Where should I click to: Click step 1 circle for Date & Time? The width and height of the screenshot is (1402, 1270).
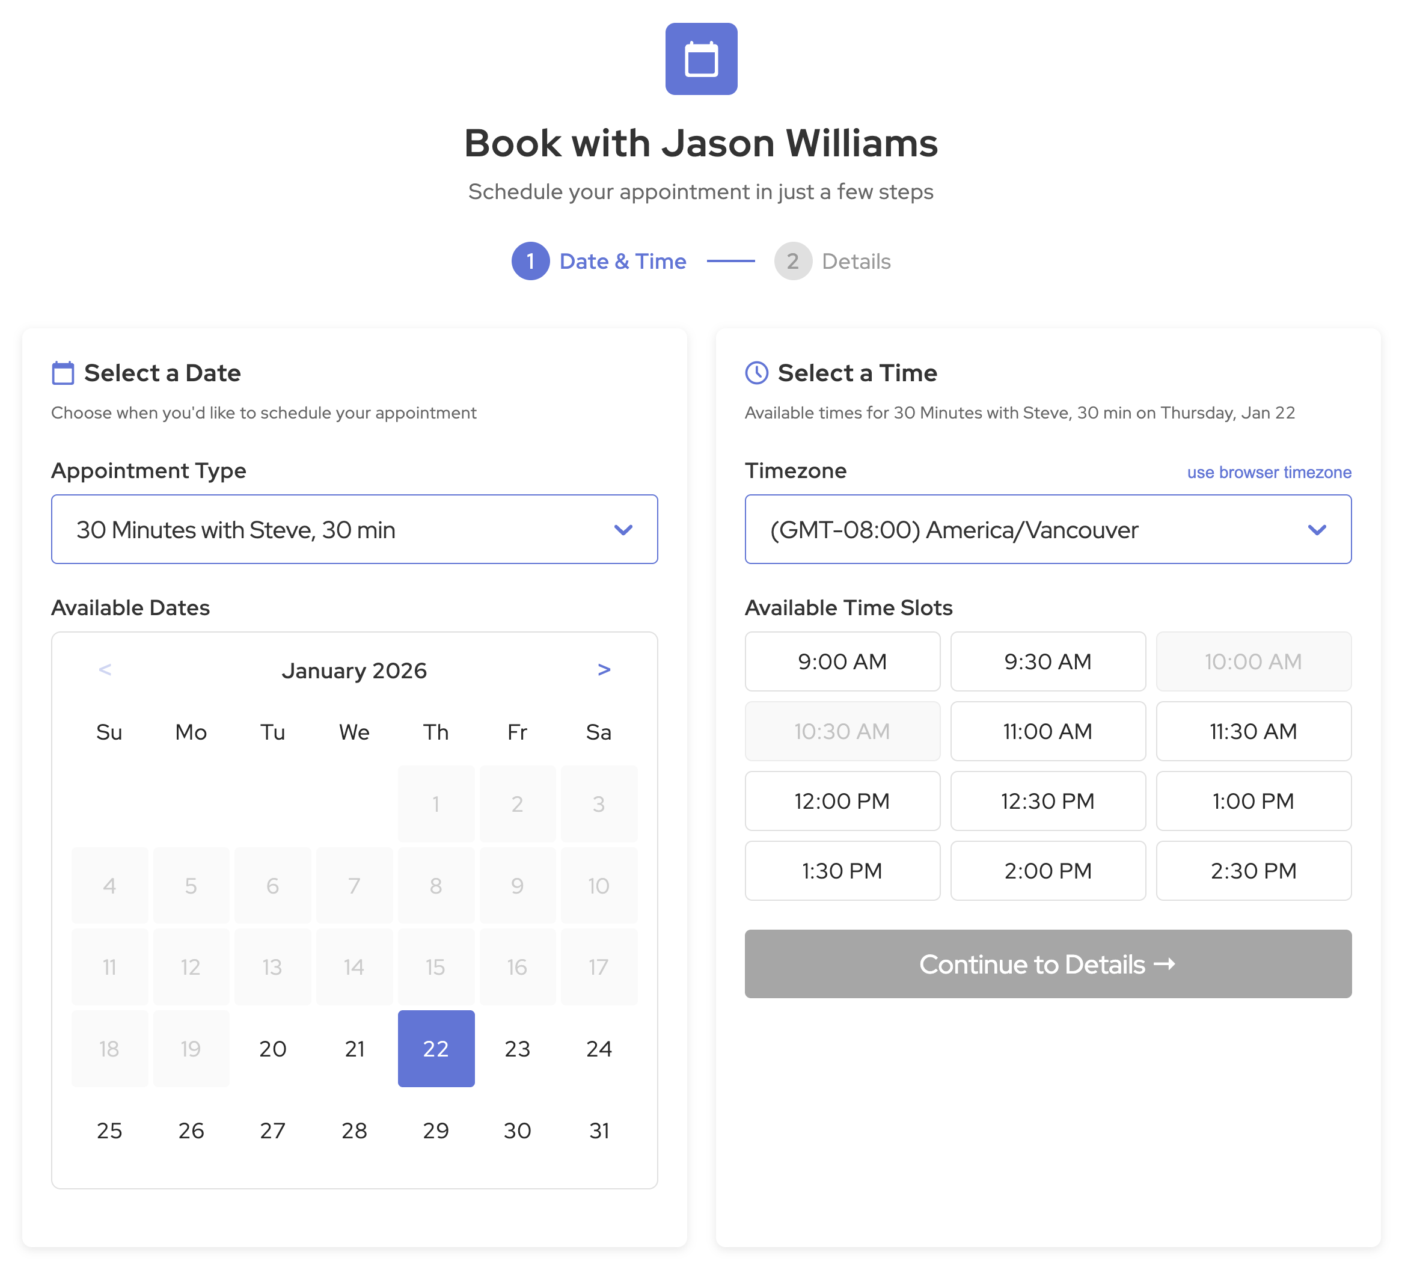coord(530,261)
